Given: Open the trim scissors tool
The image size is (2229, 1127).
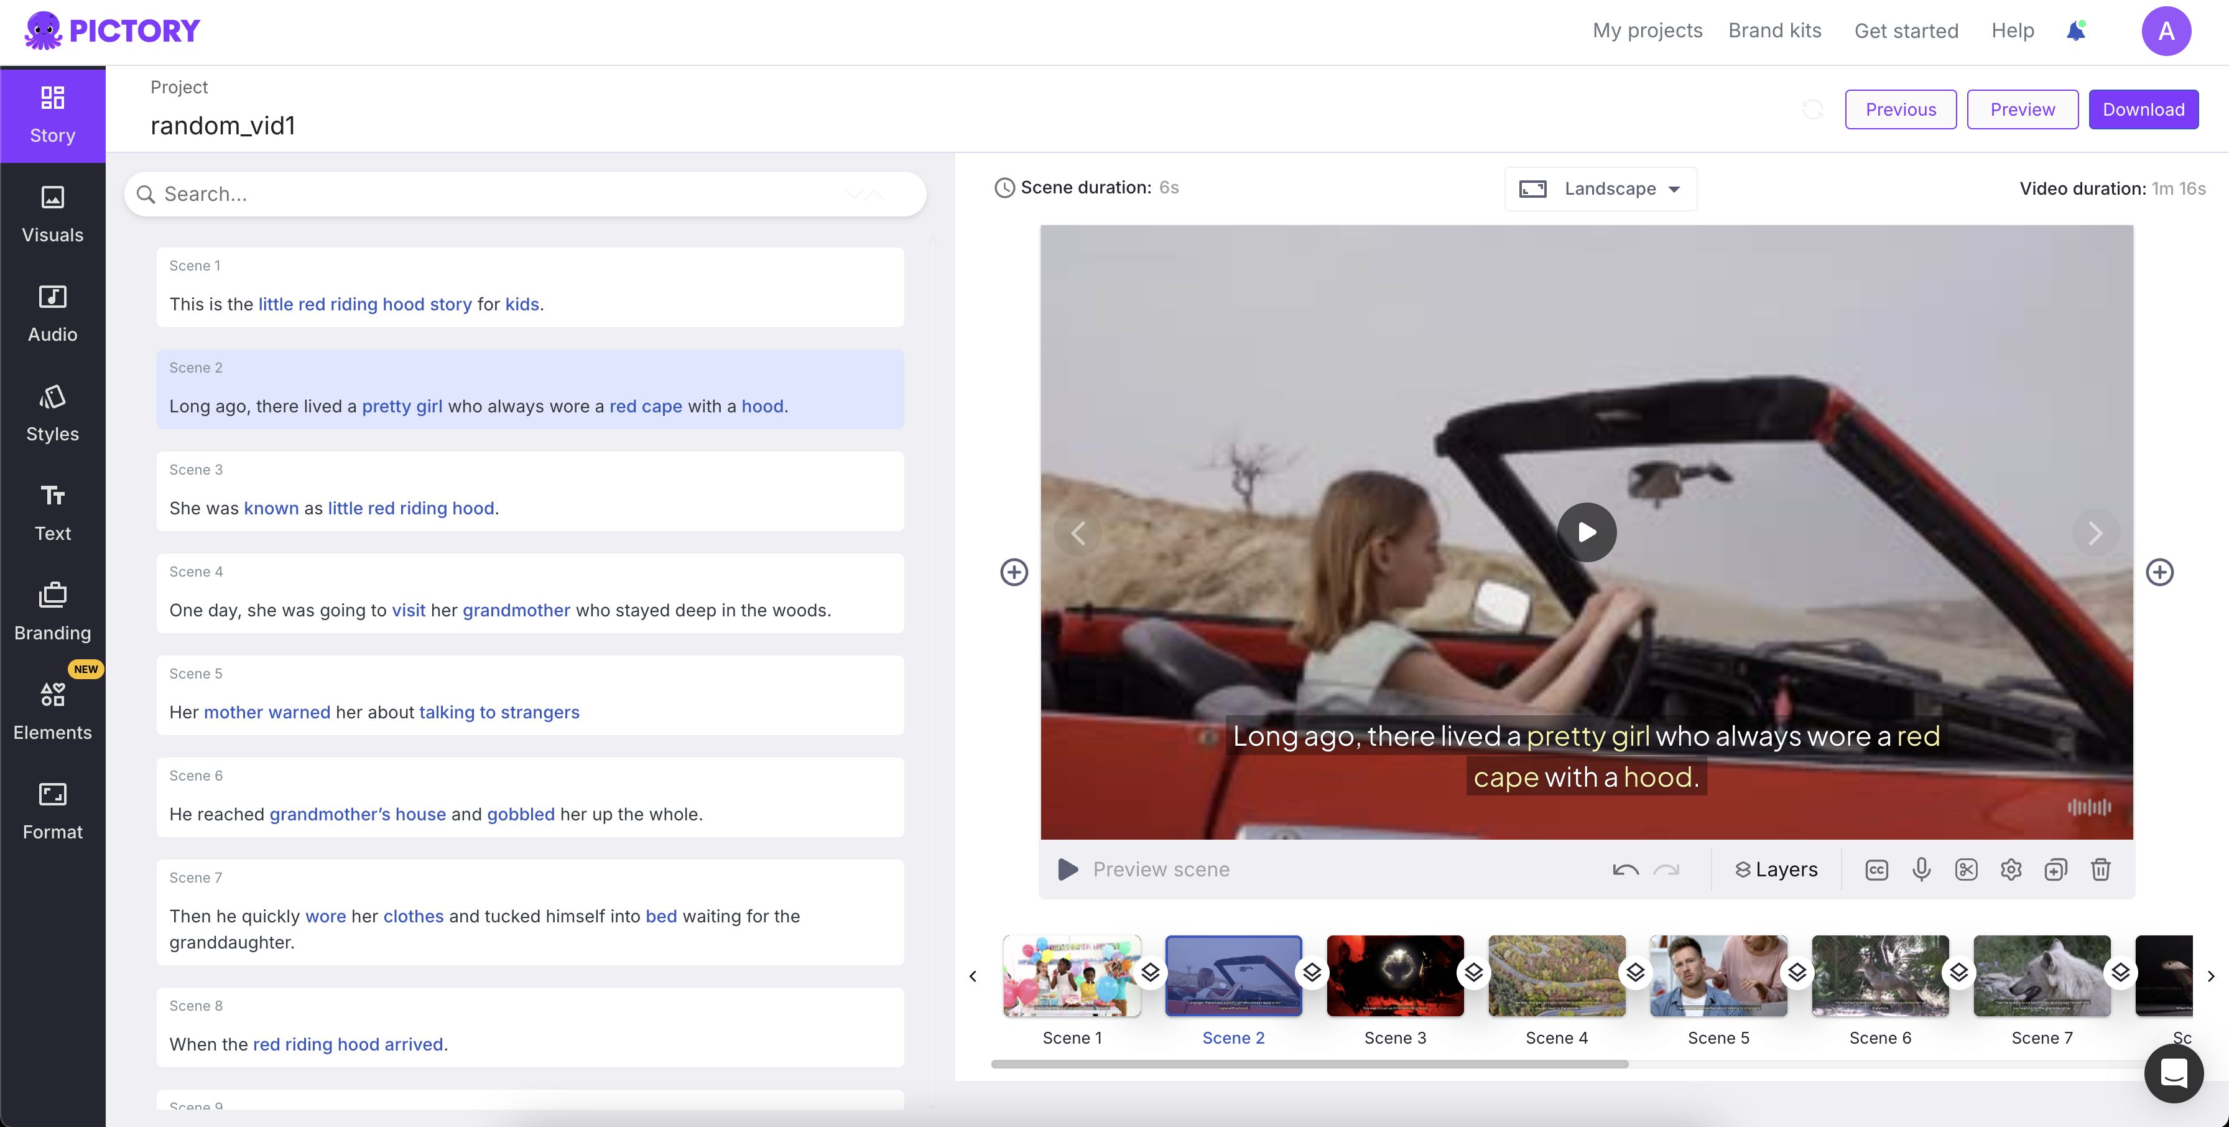Looking at the screenshot, I should click(x=1967, y=870).
